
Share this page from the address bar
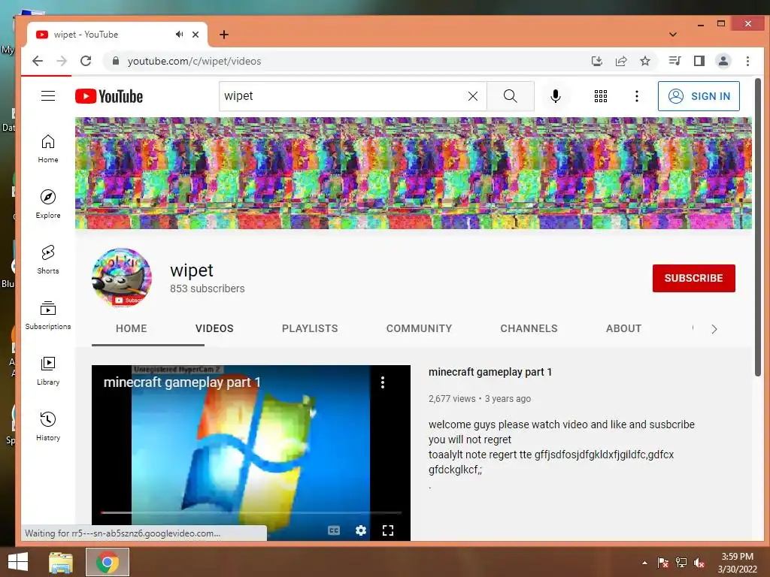click(x=621, y=61)
